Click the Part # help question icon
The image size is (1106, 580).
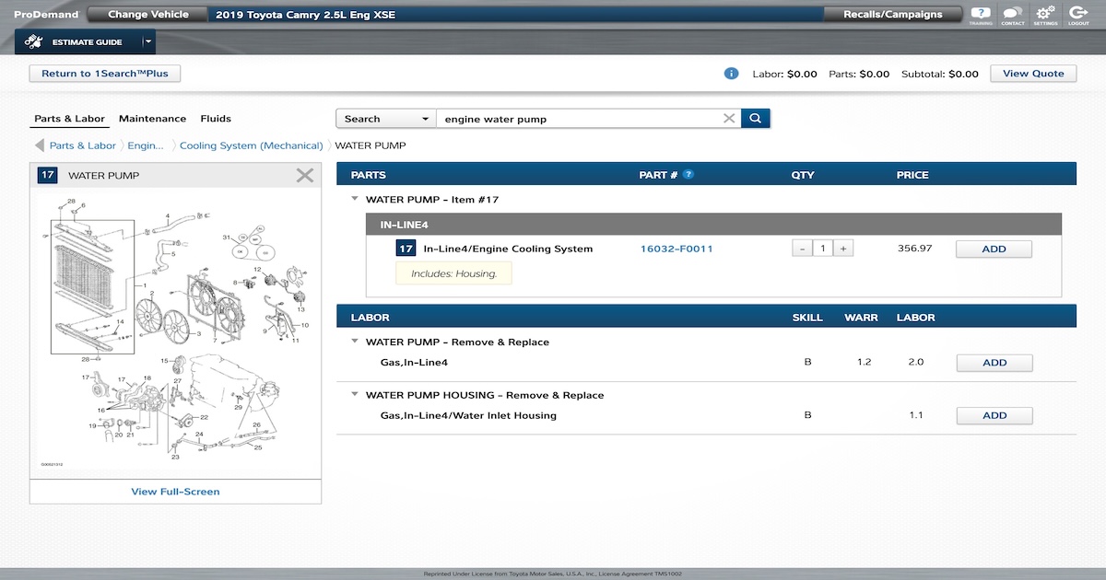pos(688,175)
